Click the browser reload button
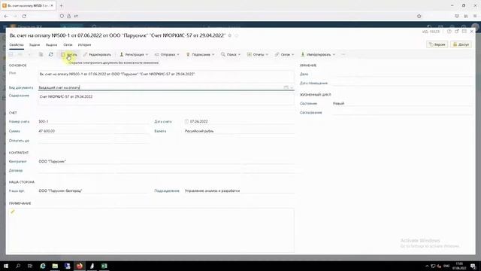Screen dimensions: 481x271 click(24, 16)
